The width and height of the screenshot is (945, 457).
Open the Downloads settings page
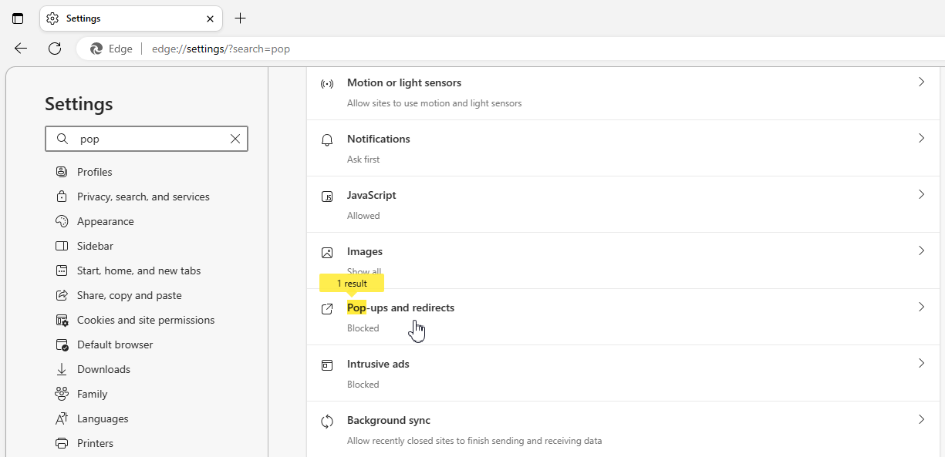(x=103, y=369)
